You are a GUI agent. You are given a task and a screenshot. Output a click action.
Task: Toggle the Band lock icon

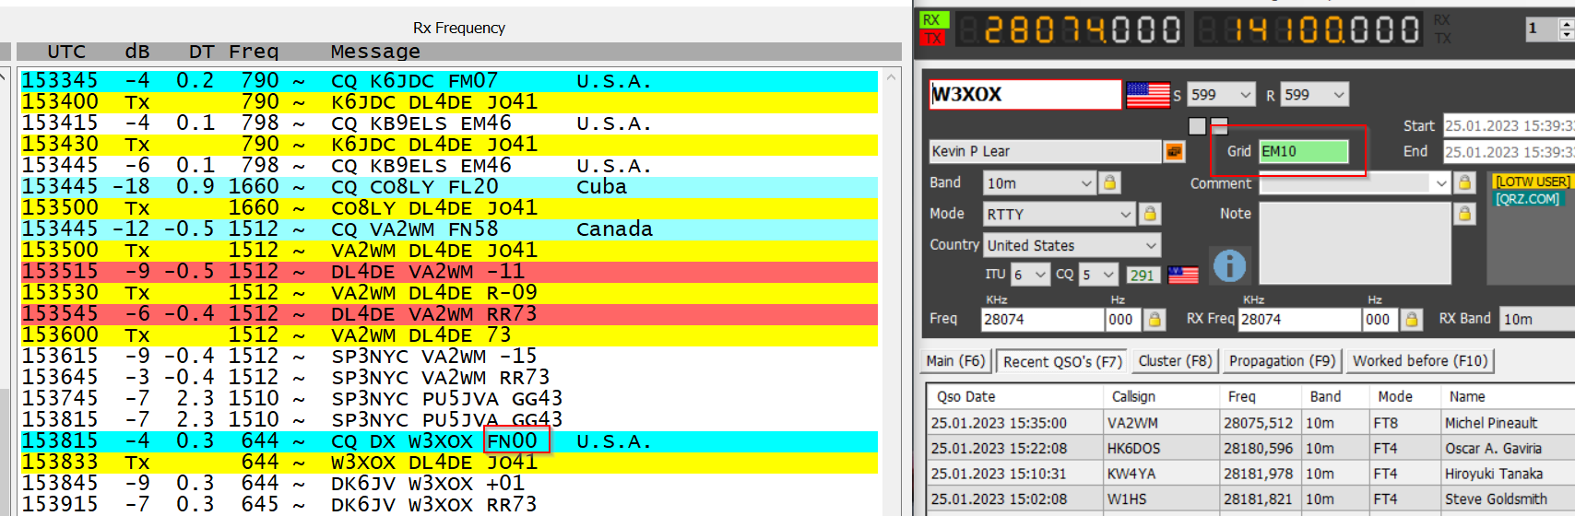click(x=1110, y=182)
